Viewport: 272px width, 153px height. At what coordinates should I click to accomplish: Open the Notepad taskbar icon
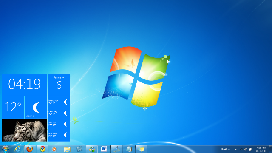pyautogui.click(x=129, y=149)
